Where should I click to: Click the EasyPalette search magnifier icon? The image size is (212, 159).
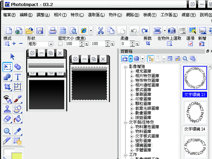[185, 59]
